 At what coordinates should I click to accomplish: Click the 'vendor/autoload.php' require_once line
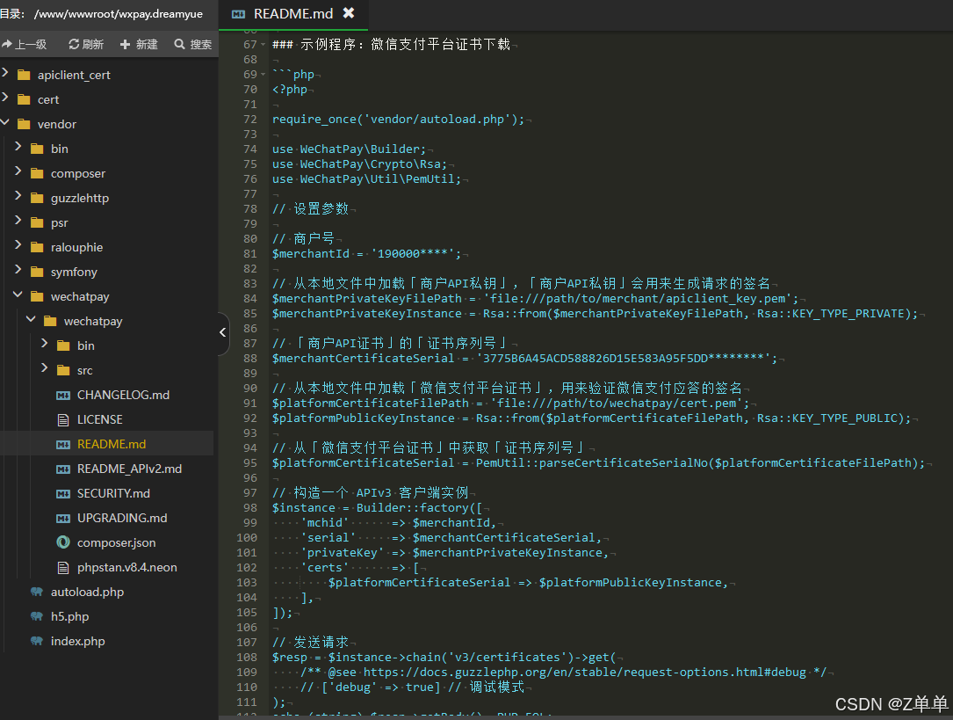[398, 120]
